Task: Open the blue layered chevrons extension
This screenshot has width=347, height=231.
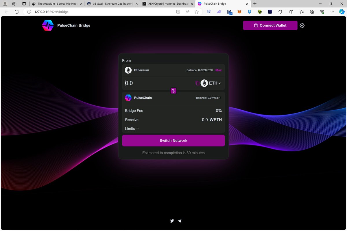Action: [x=209, y=12]
